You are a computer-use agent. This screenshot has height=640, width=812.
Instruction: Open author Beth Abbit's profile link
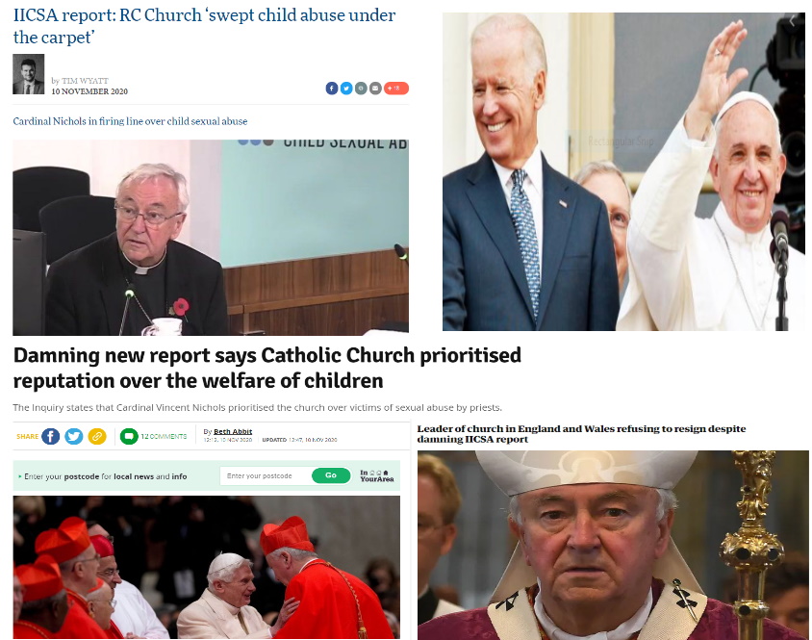[233, 431]
